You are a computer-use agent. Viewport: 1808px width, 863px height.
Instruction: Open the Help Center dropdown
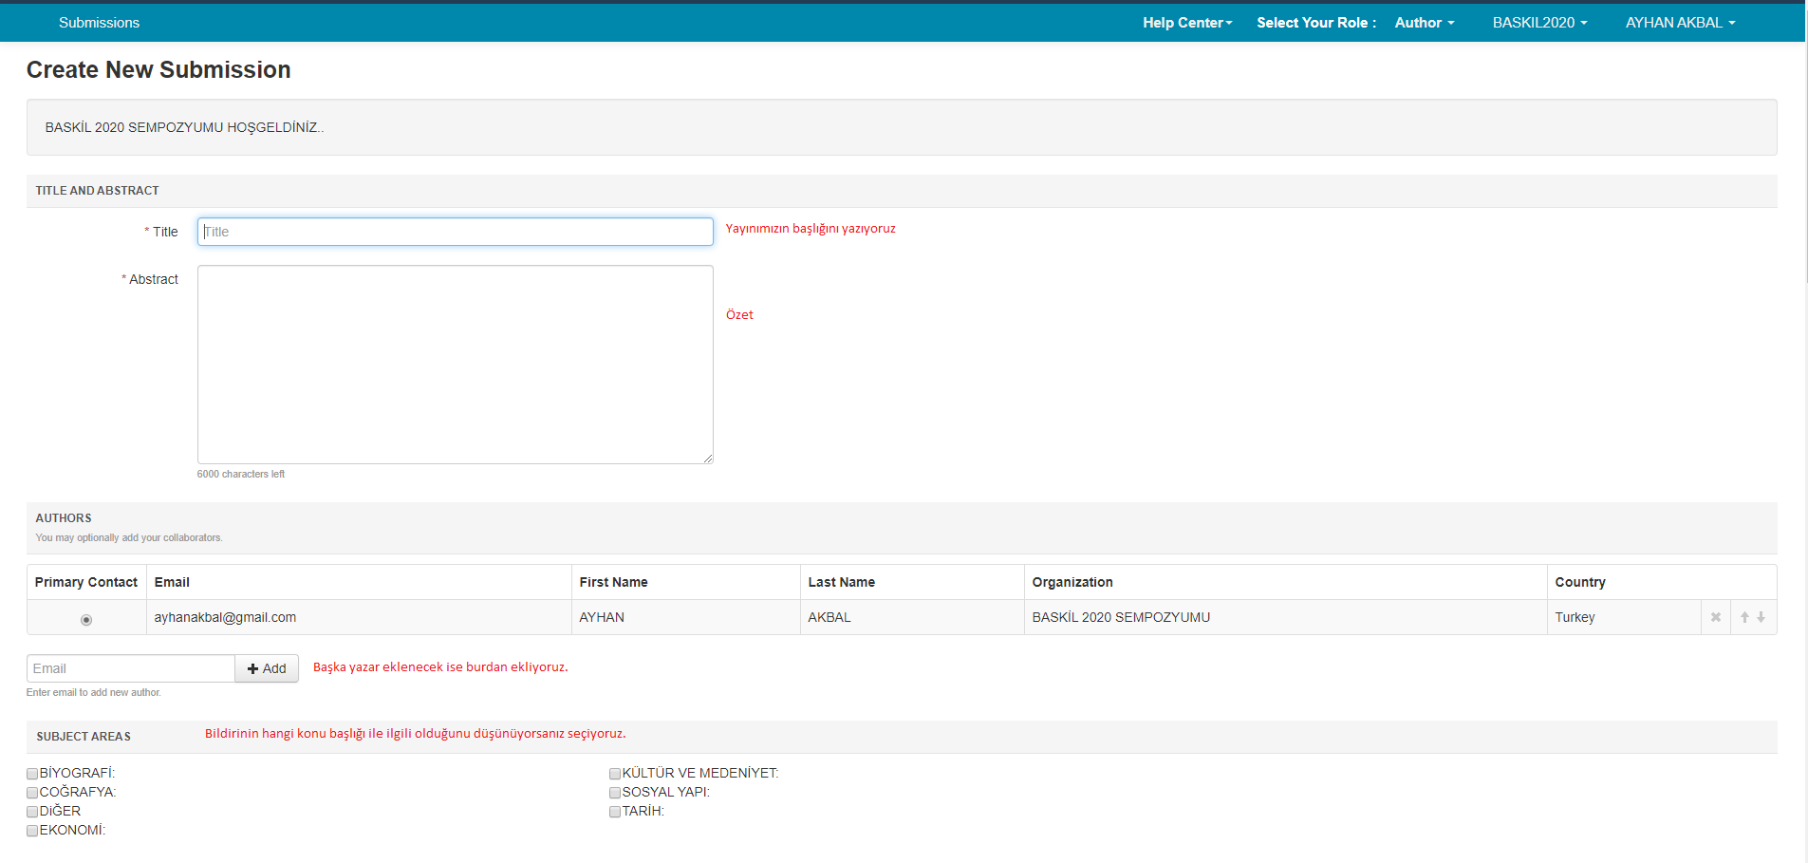1186,23
